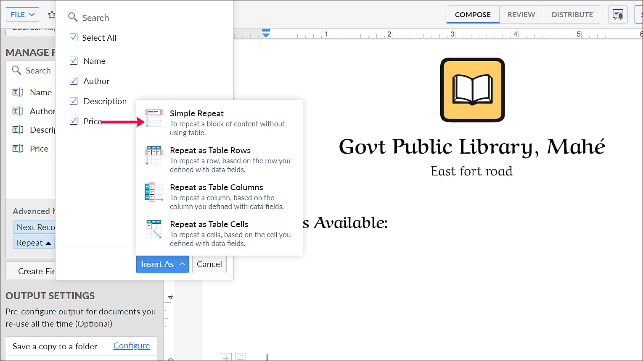Focus the popup Search field
This screenshot has height=361, width=643.
coord(144,18)
